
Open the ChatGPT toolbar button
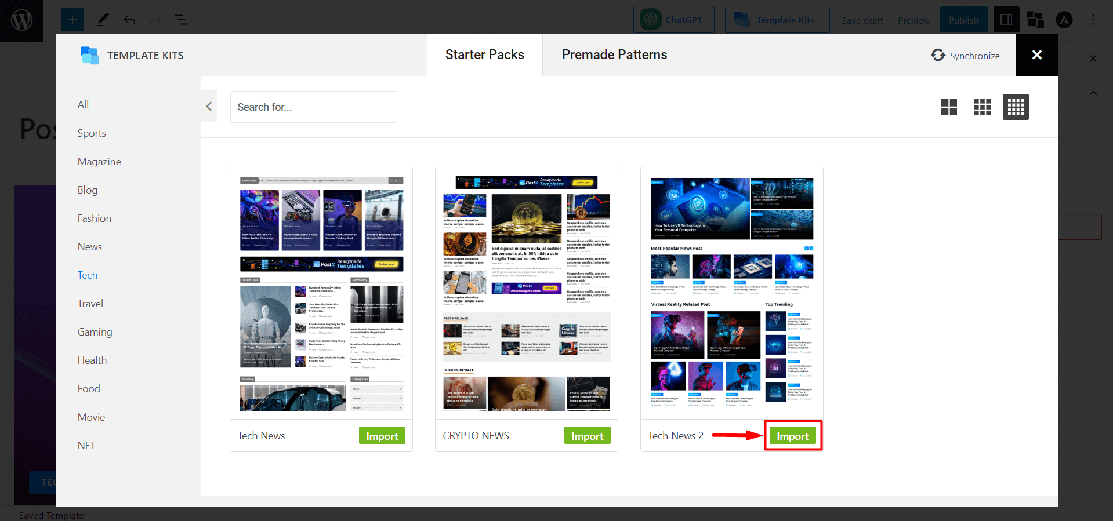coord(673,20)
